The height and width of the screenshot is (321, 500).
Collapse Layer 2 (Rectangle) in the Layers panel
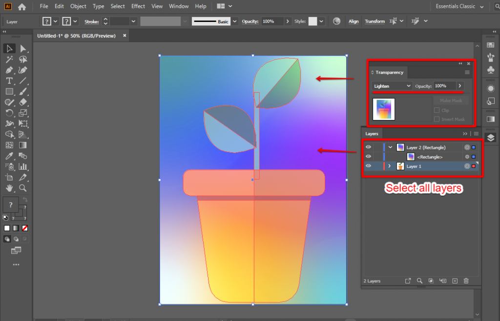tap(390, 147)
